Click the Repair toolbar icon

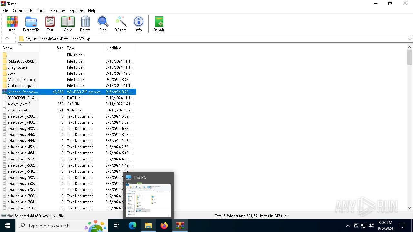tap(159, 24)
